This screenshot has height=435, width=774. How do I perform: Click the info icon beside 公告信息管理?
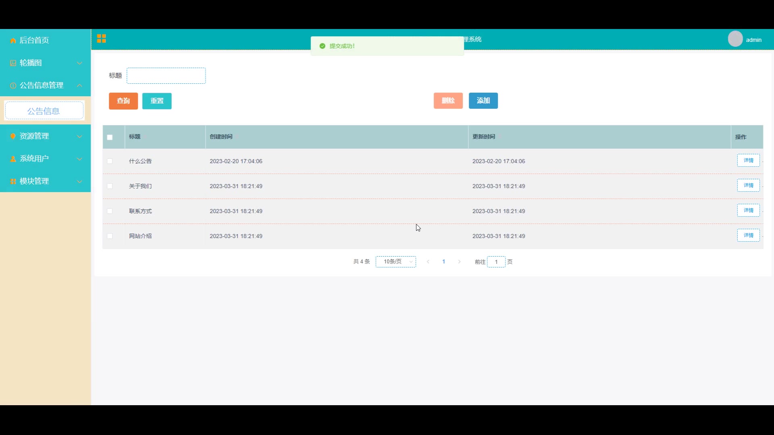pyautogui.click(x=13, y=86)
